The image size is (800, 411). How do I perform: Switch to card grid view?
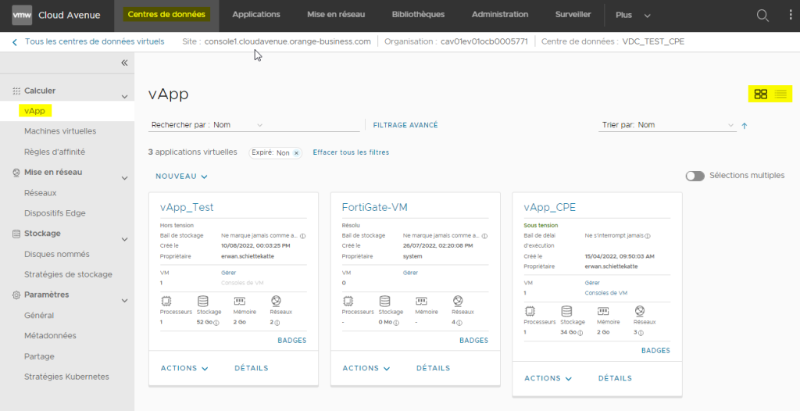[761, 94]
